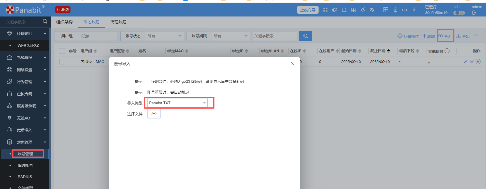
Task: Click the 标准版 badge
Action: point(63,10)
